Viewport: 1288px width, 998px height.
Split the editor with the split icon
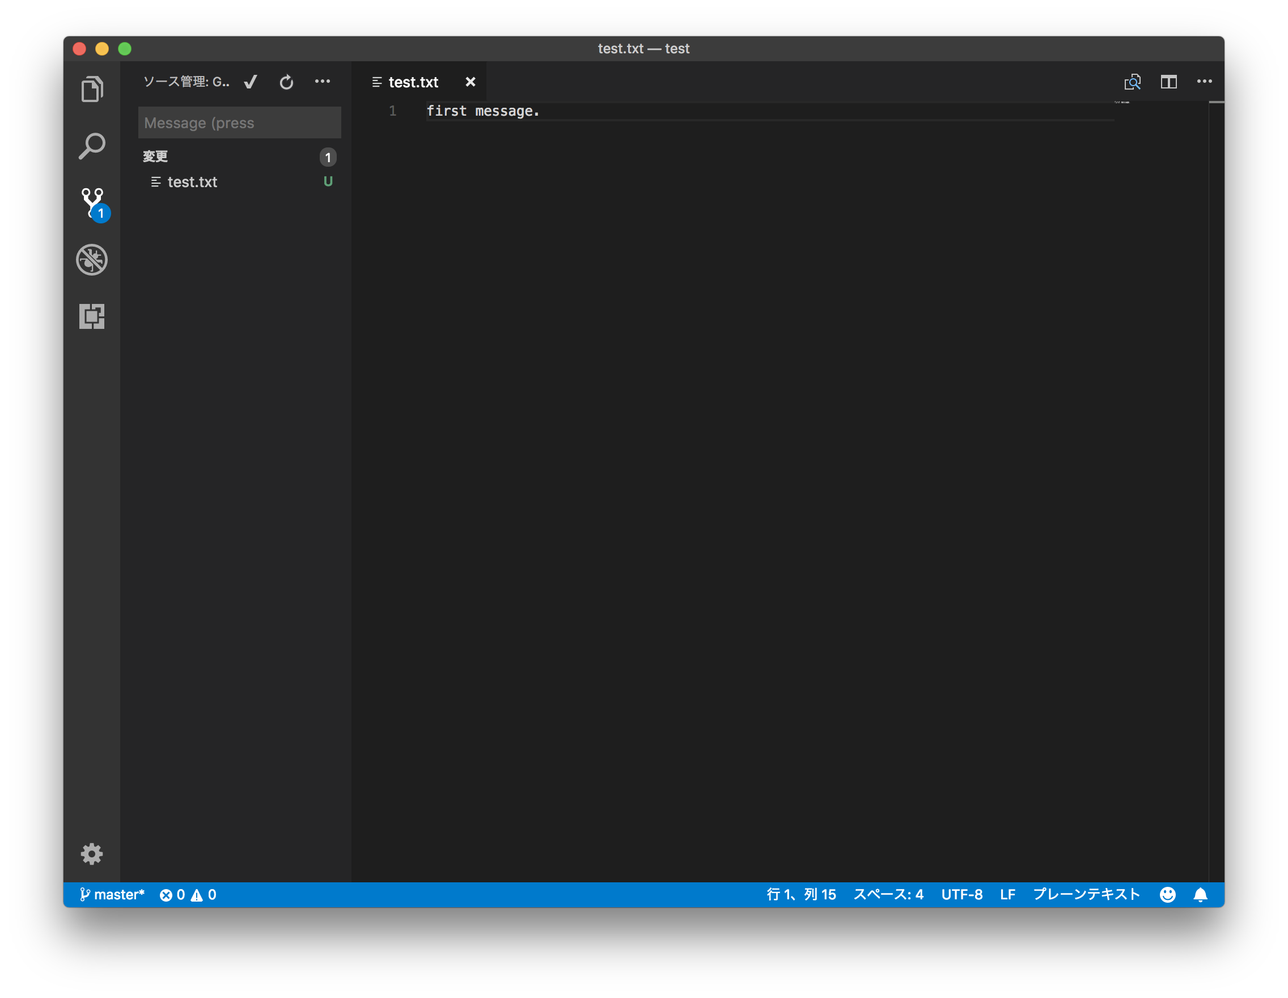pyautogui.click(x=1169, y=82)
